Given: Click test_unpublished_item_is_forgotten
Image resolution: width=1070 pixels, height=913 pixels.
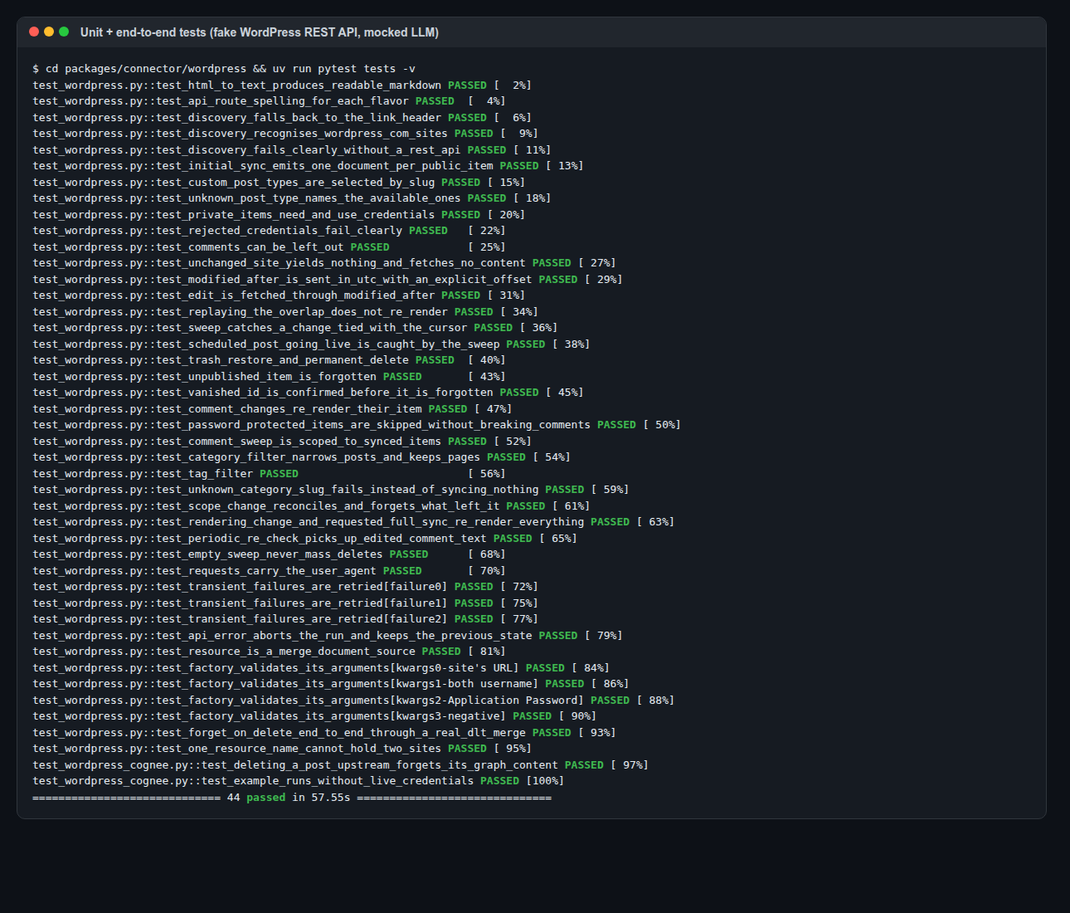Looking at the screenshot, I should 269,376.
